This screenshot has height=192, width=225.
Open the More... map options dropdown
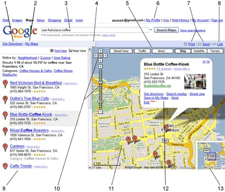pyautogui.click(x=162, y=51)
